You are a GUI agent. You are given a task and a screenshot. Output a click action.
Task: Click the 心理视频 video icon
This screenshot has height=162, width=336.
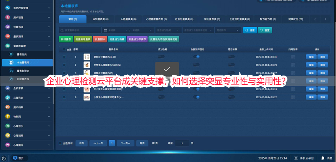click(x=8, y=136)
